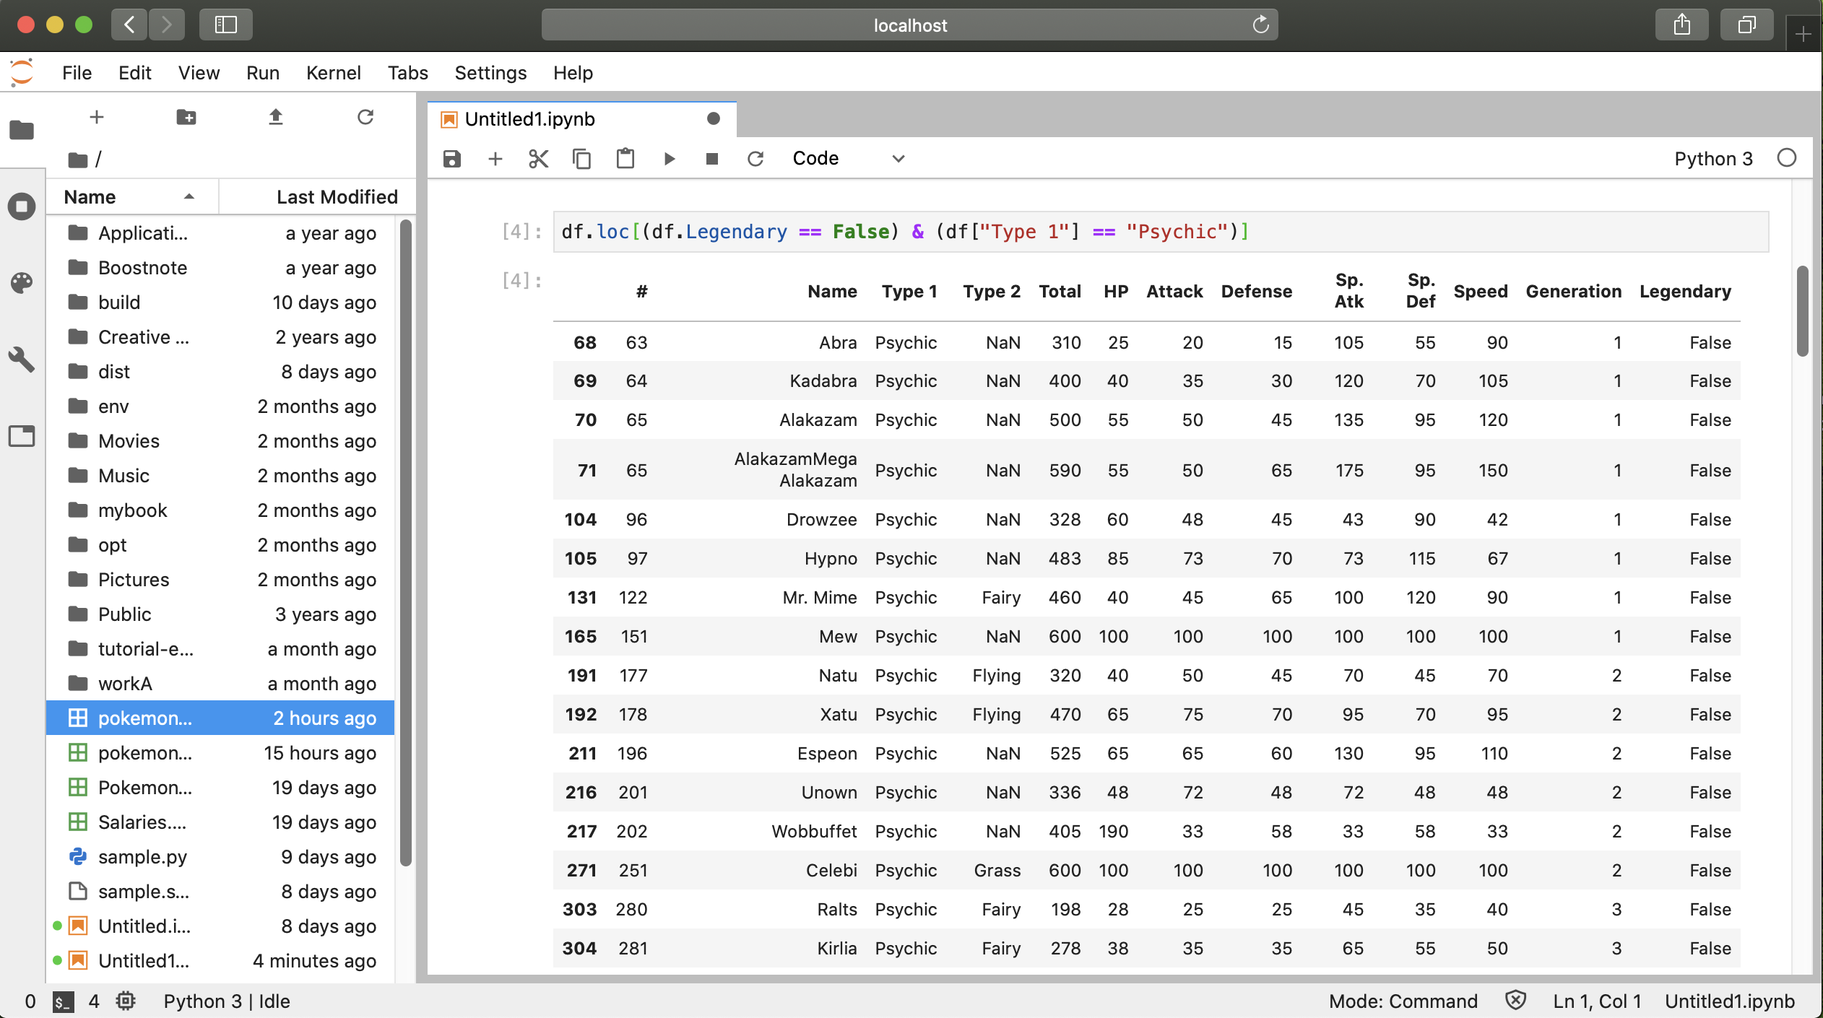Click the Mode: Command status text
The image size is (1823, 1018).
click(x=1403, y=1001)
